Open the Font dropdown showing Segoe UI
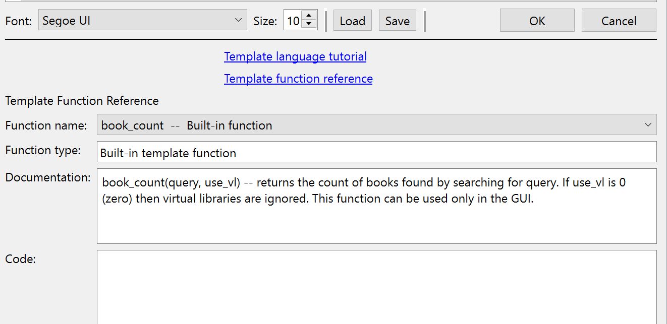Screen dimensions: 667x324 tap(142, 21)
